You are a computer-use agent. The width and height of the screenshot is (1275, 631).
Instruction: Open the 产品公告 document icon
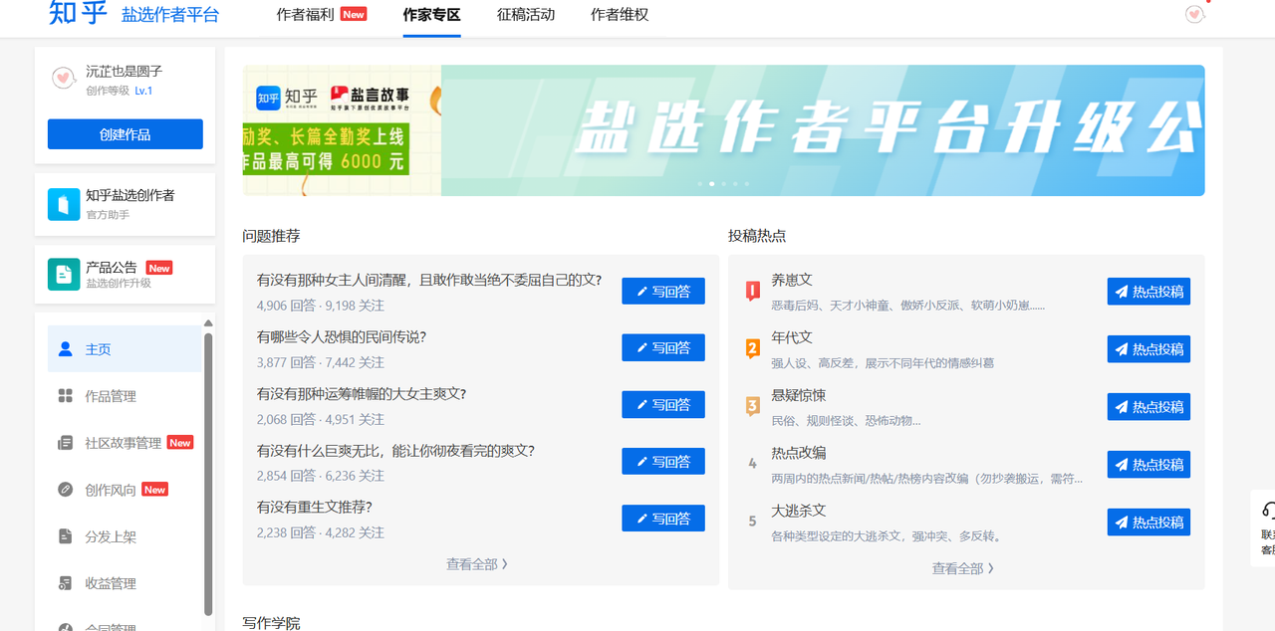[64, 274]
